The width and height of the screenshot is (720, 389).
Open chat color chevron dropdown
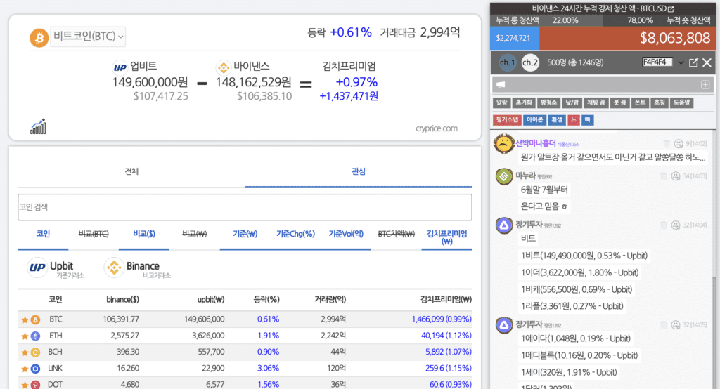(x=681, y=63)
